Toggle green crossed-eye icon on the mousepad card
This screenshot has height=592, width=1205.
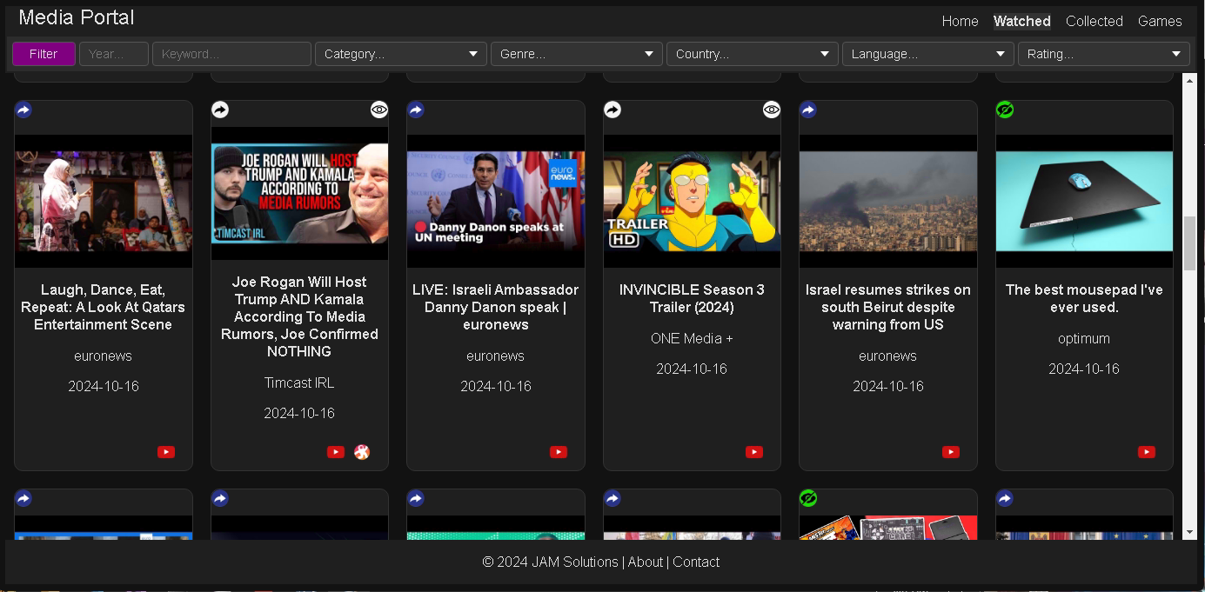pyautogui.click(x=1005, y=110)
